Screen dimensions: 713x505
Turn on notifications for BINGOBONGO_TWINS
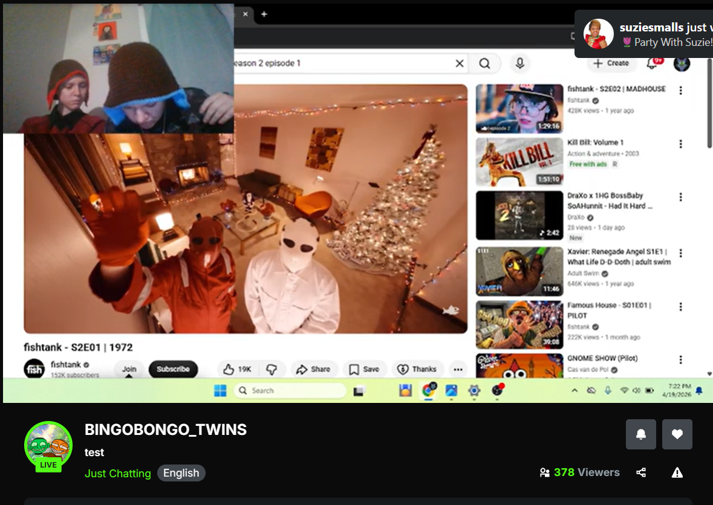(640, 434)
